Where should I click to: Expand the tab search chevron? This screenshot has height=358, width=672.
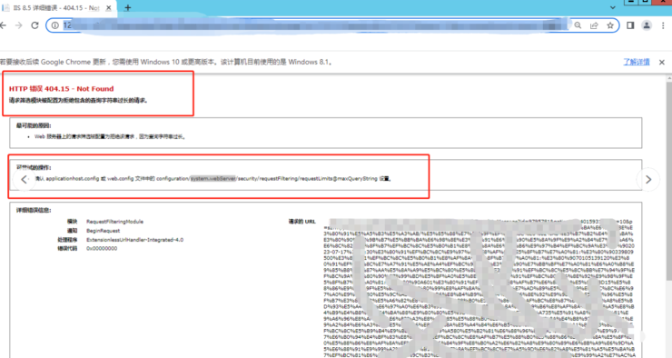(613, 7)
